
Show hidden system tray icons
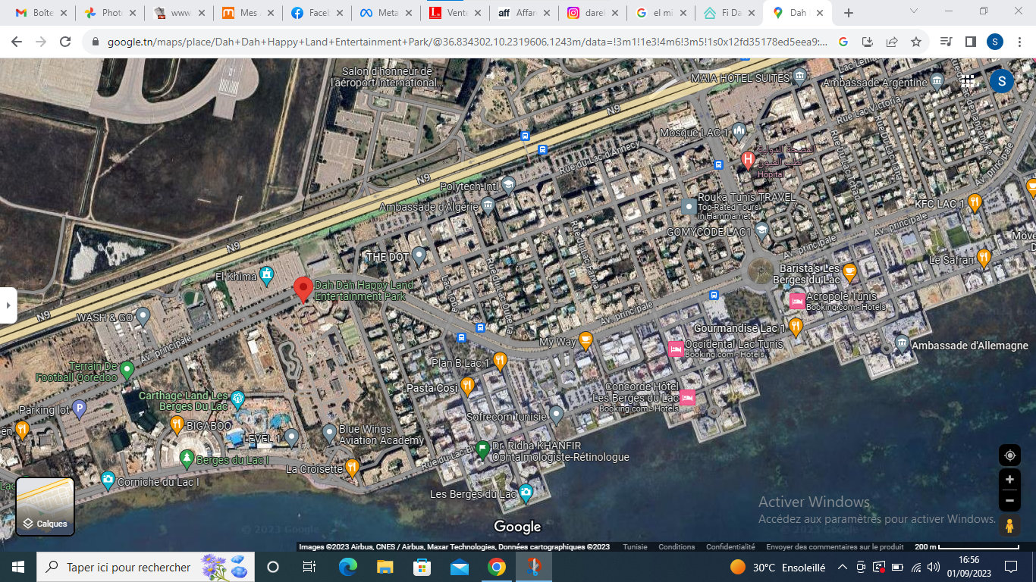[x=842, y=567]
